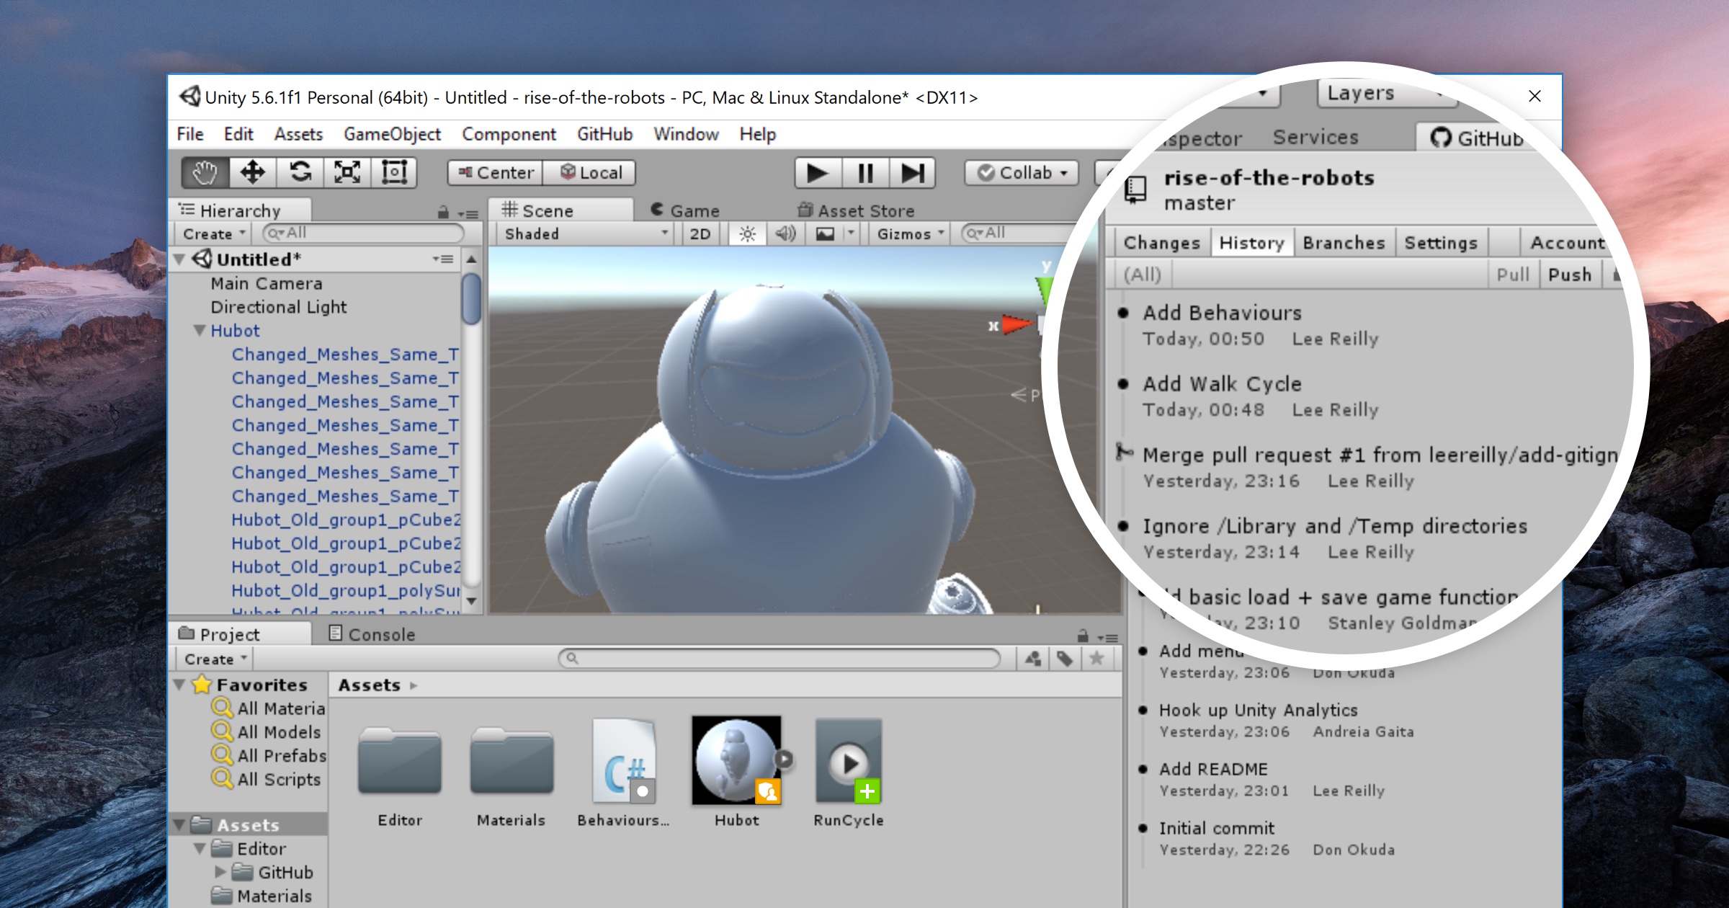Step forward one frame
Viewport: 1729px width, 908px height.
pos(912,173)
